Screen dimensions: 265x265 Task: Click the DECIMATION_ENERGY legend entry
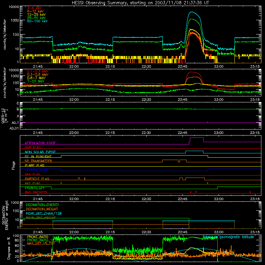42,205
